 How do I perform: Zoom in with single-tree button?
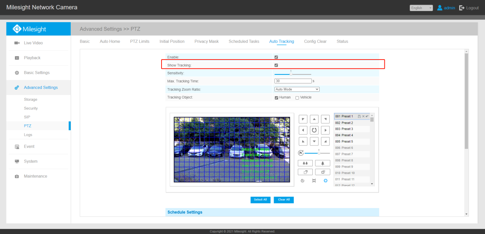tap(323, 163)
